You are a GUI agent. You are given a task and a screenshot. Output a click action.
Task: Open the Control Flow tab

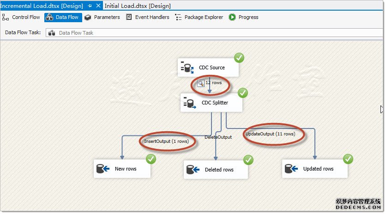click(x=21, y=17)
